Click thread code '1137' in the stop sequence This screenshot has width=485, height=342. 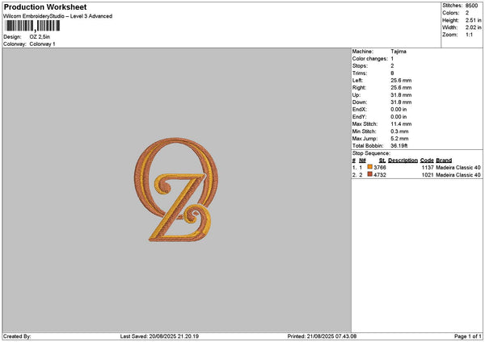428,168
